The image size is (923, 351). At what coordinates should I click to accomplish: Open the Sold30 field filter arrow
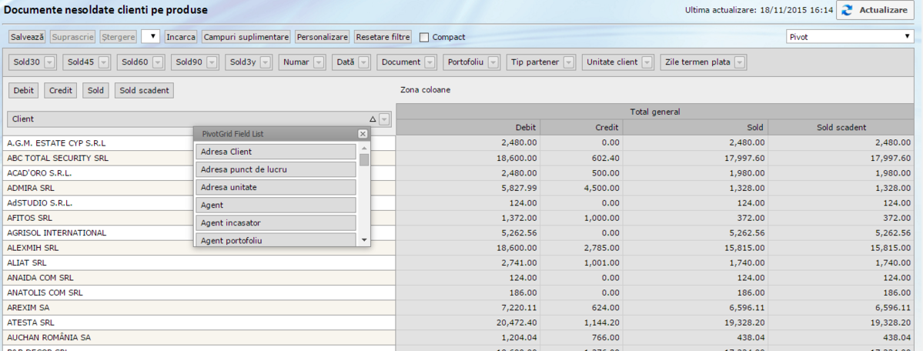point(50,62)
